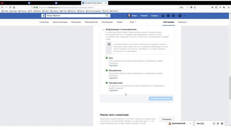
Task: Go to Главная in Facebook header
Action: coord(144,16)
